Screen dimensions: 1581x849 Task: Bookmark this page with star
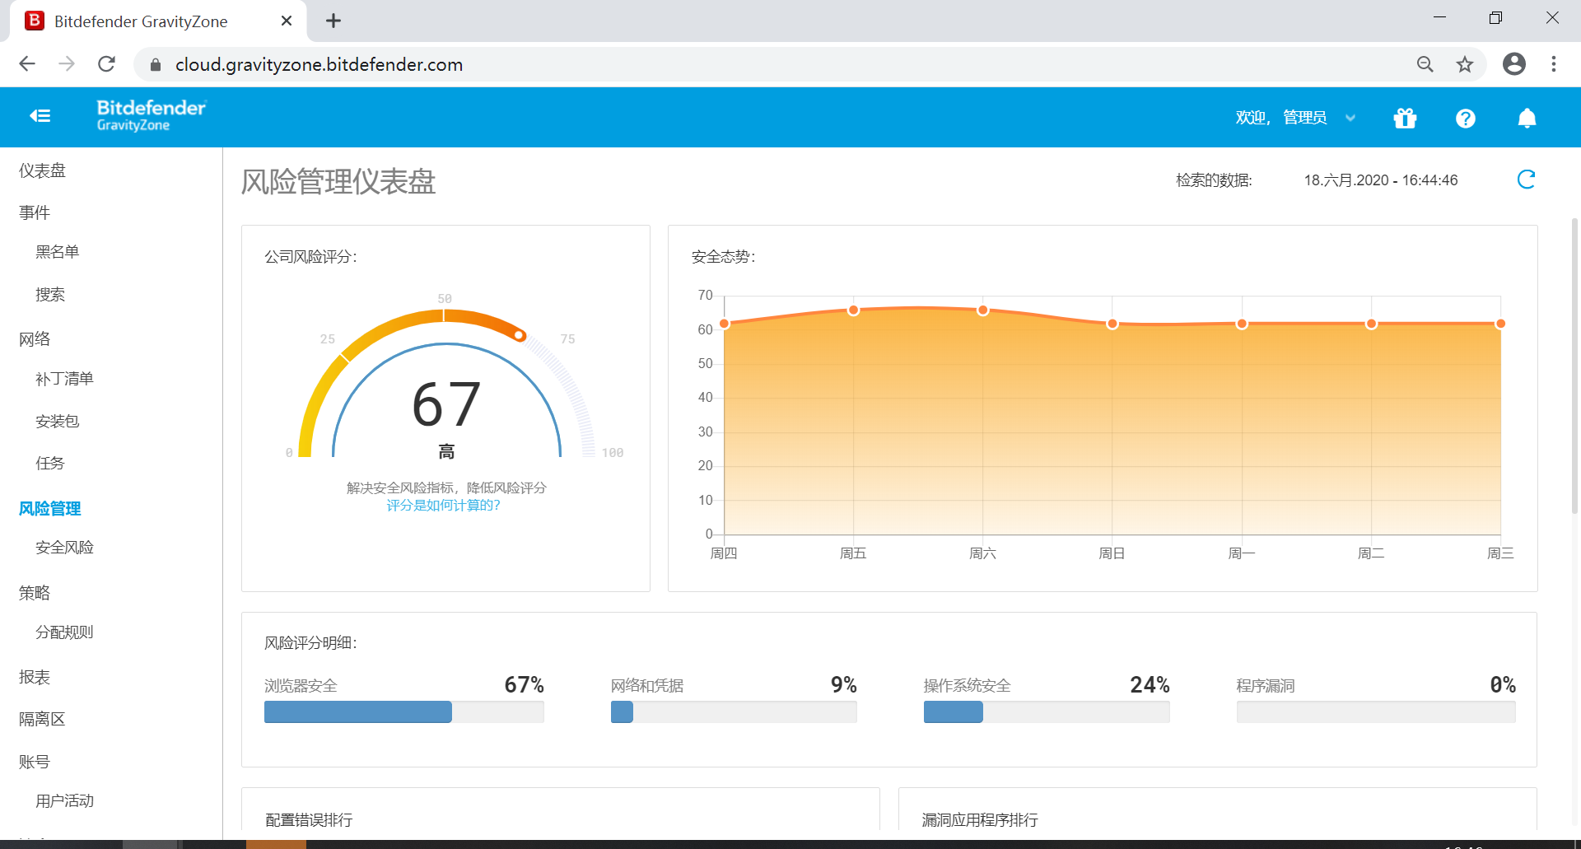tap(1465, 64)
